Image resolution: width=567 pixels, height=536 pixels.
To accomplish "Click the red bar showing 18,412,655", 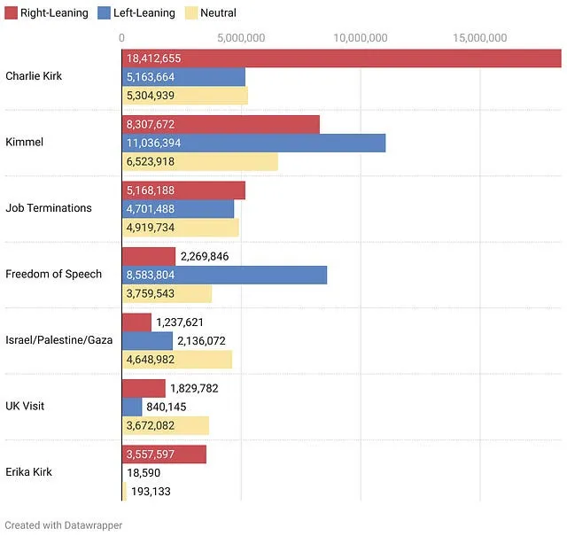I will (341, 58).
